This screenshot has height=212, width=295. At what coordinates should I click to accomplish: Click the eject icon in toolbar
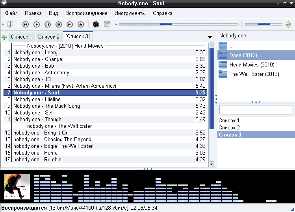point(81,24)
